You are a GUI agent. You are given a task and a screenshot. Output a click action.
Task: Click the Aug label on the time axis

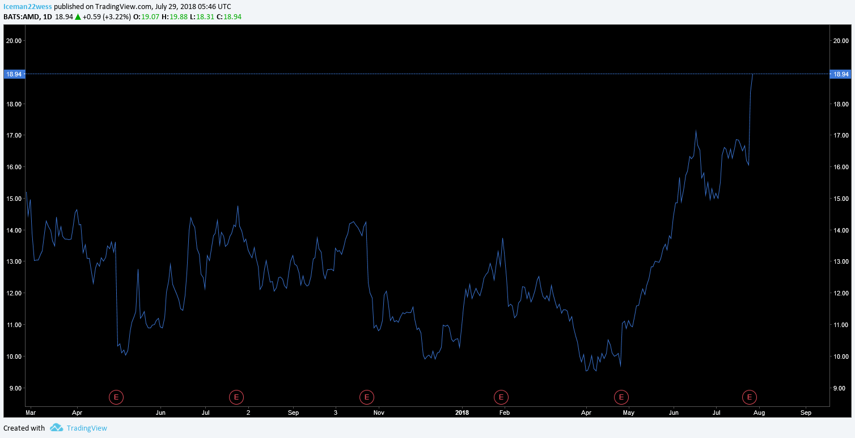click(759, 413)
